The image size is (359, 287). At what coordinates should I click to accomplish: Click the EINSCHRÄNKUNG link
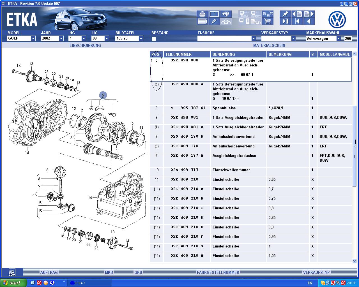85,45
